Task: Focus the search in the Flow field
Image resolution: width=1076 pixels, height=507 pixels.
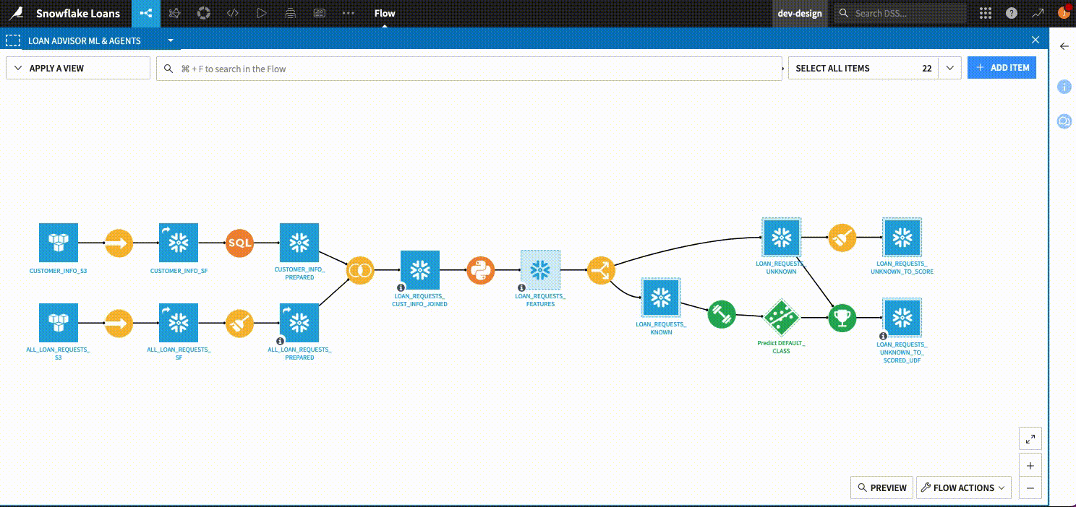Action: (469, 69)
